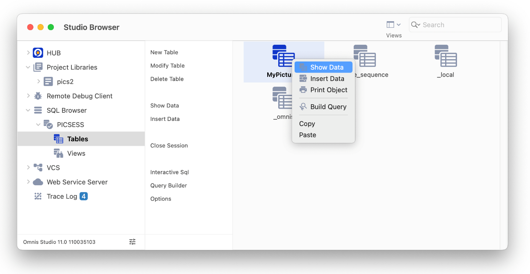Select the _local table icon
The width and height of the screenshot is (530, 274).
pos(446,56)
